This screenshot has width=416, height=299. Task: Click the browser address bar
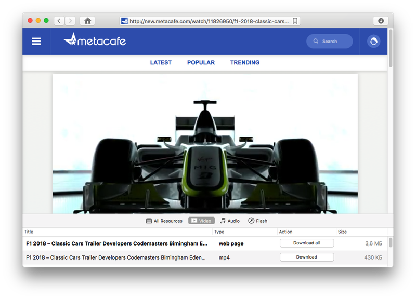point(208,21)
